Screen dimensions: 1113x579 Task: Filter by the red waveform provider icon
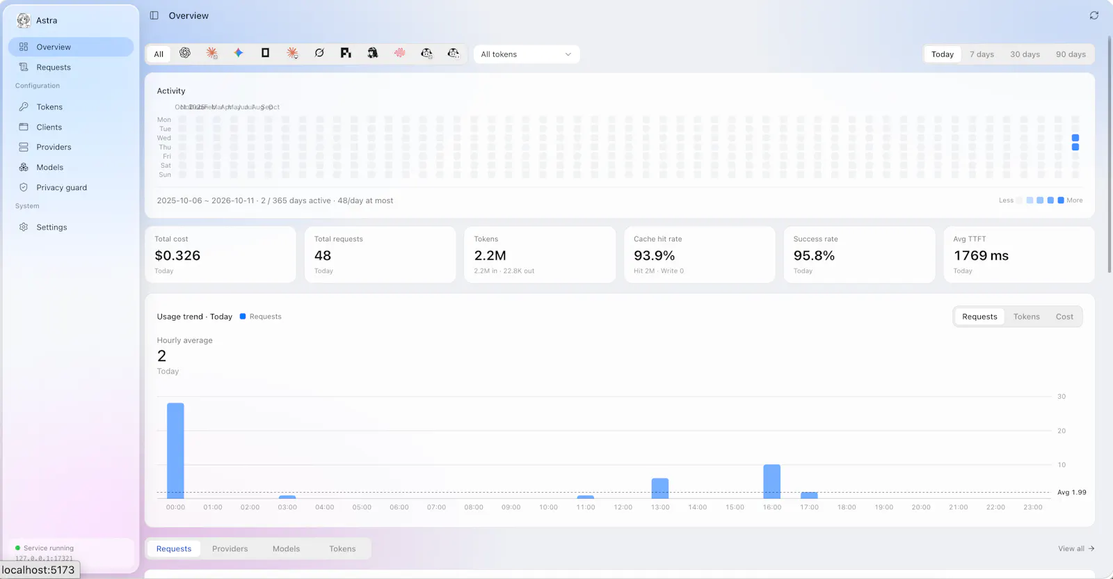399,53
